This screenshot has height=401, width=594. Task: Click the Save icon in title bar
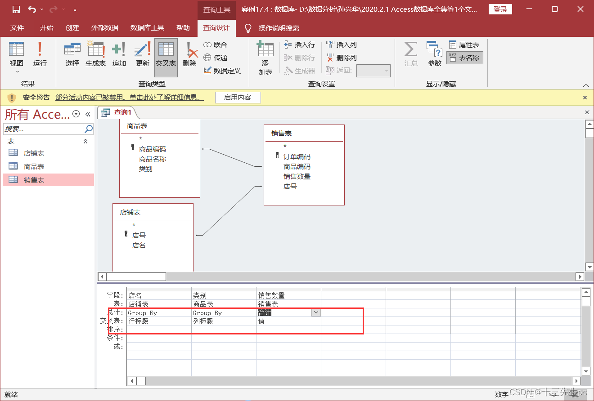[16, 9]
